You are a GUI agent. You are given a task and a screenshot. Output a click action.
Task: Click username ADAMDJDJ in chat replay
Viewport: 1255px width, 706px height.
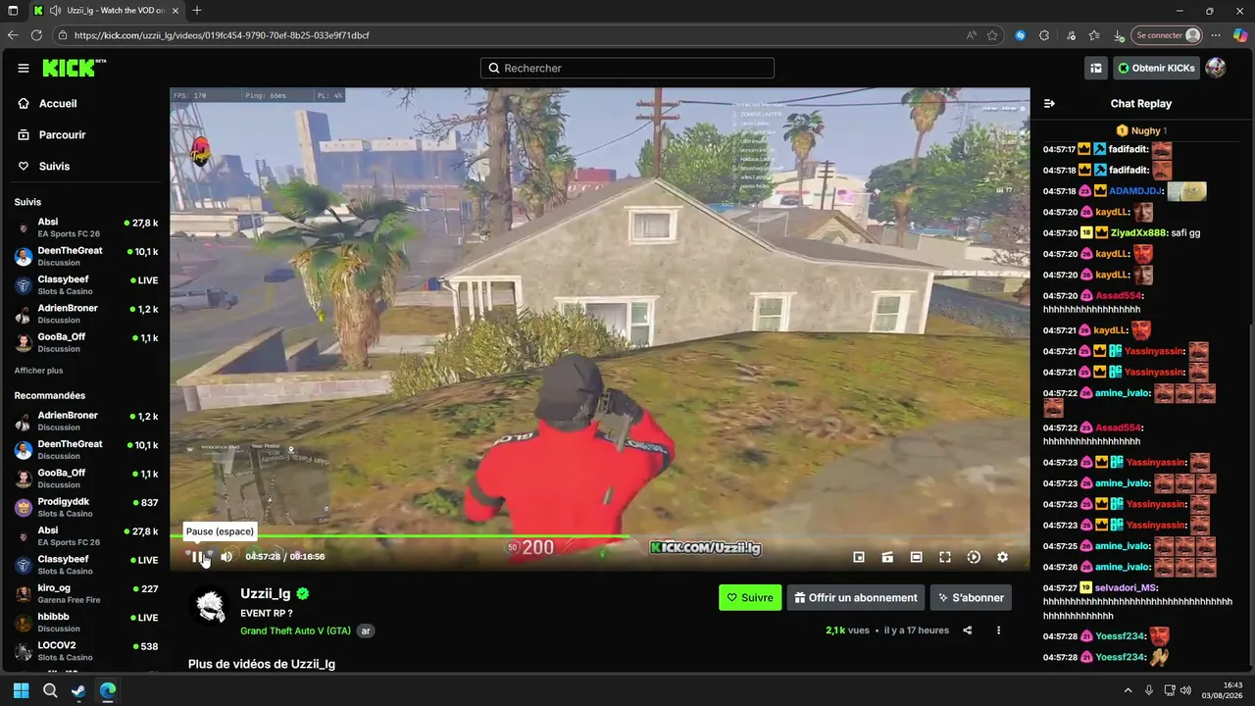click(x=1136, y=191)
